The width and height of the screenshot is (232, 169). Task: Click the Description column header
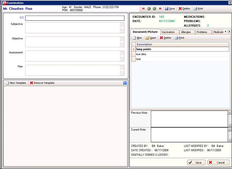tap(182, 44)
